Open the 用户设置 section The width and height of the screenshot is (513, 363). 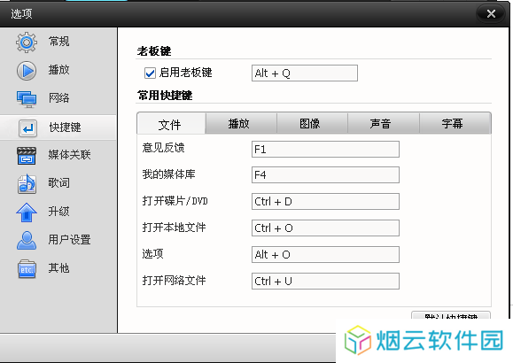pos(69,240)
